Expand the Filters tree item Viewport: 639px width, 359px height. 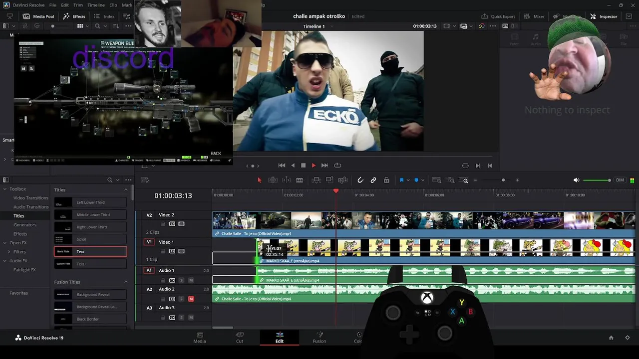[9, 252]
